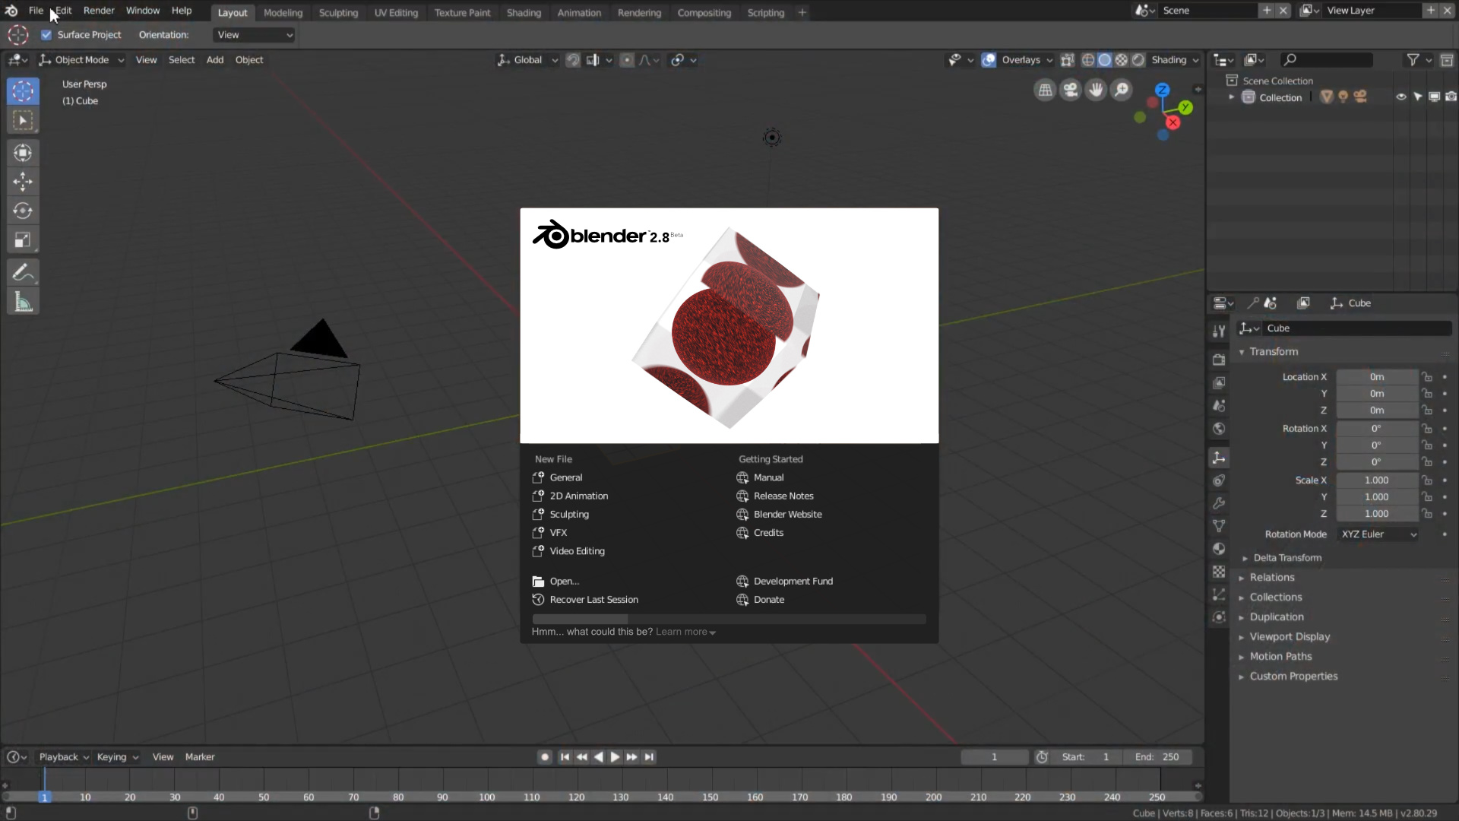The width and height of the screenshot is (1459, 821).
Task: Toggle camera view in viewport
Action: tap(1070, 90)
